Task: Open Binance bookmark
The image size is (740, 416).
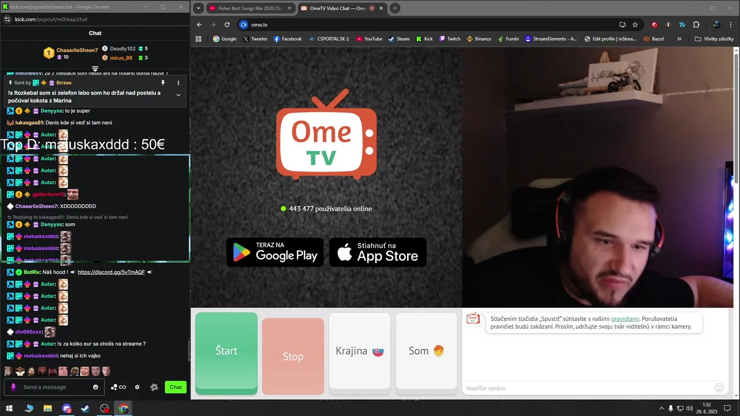Action: pyautogui.click(x=479, y=39)
